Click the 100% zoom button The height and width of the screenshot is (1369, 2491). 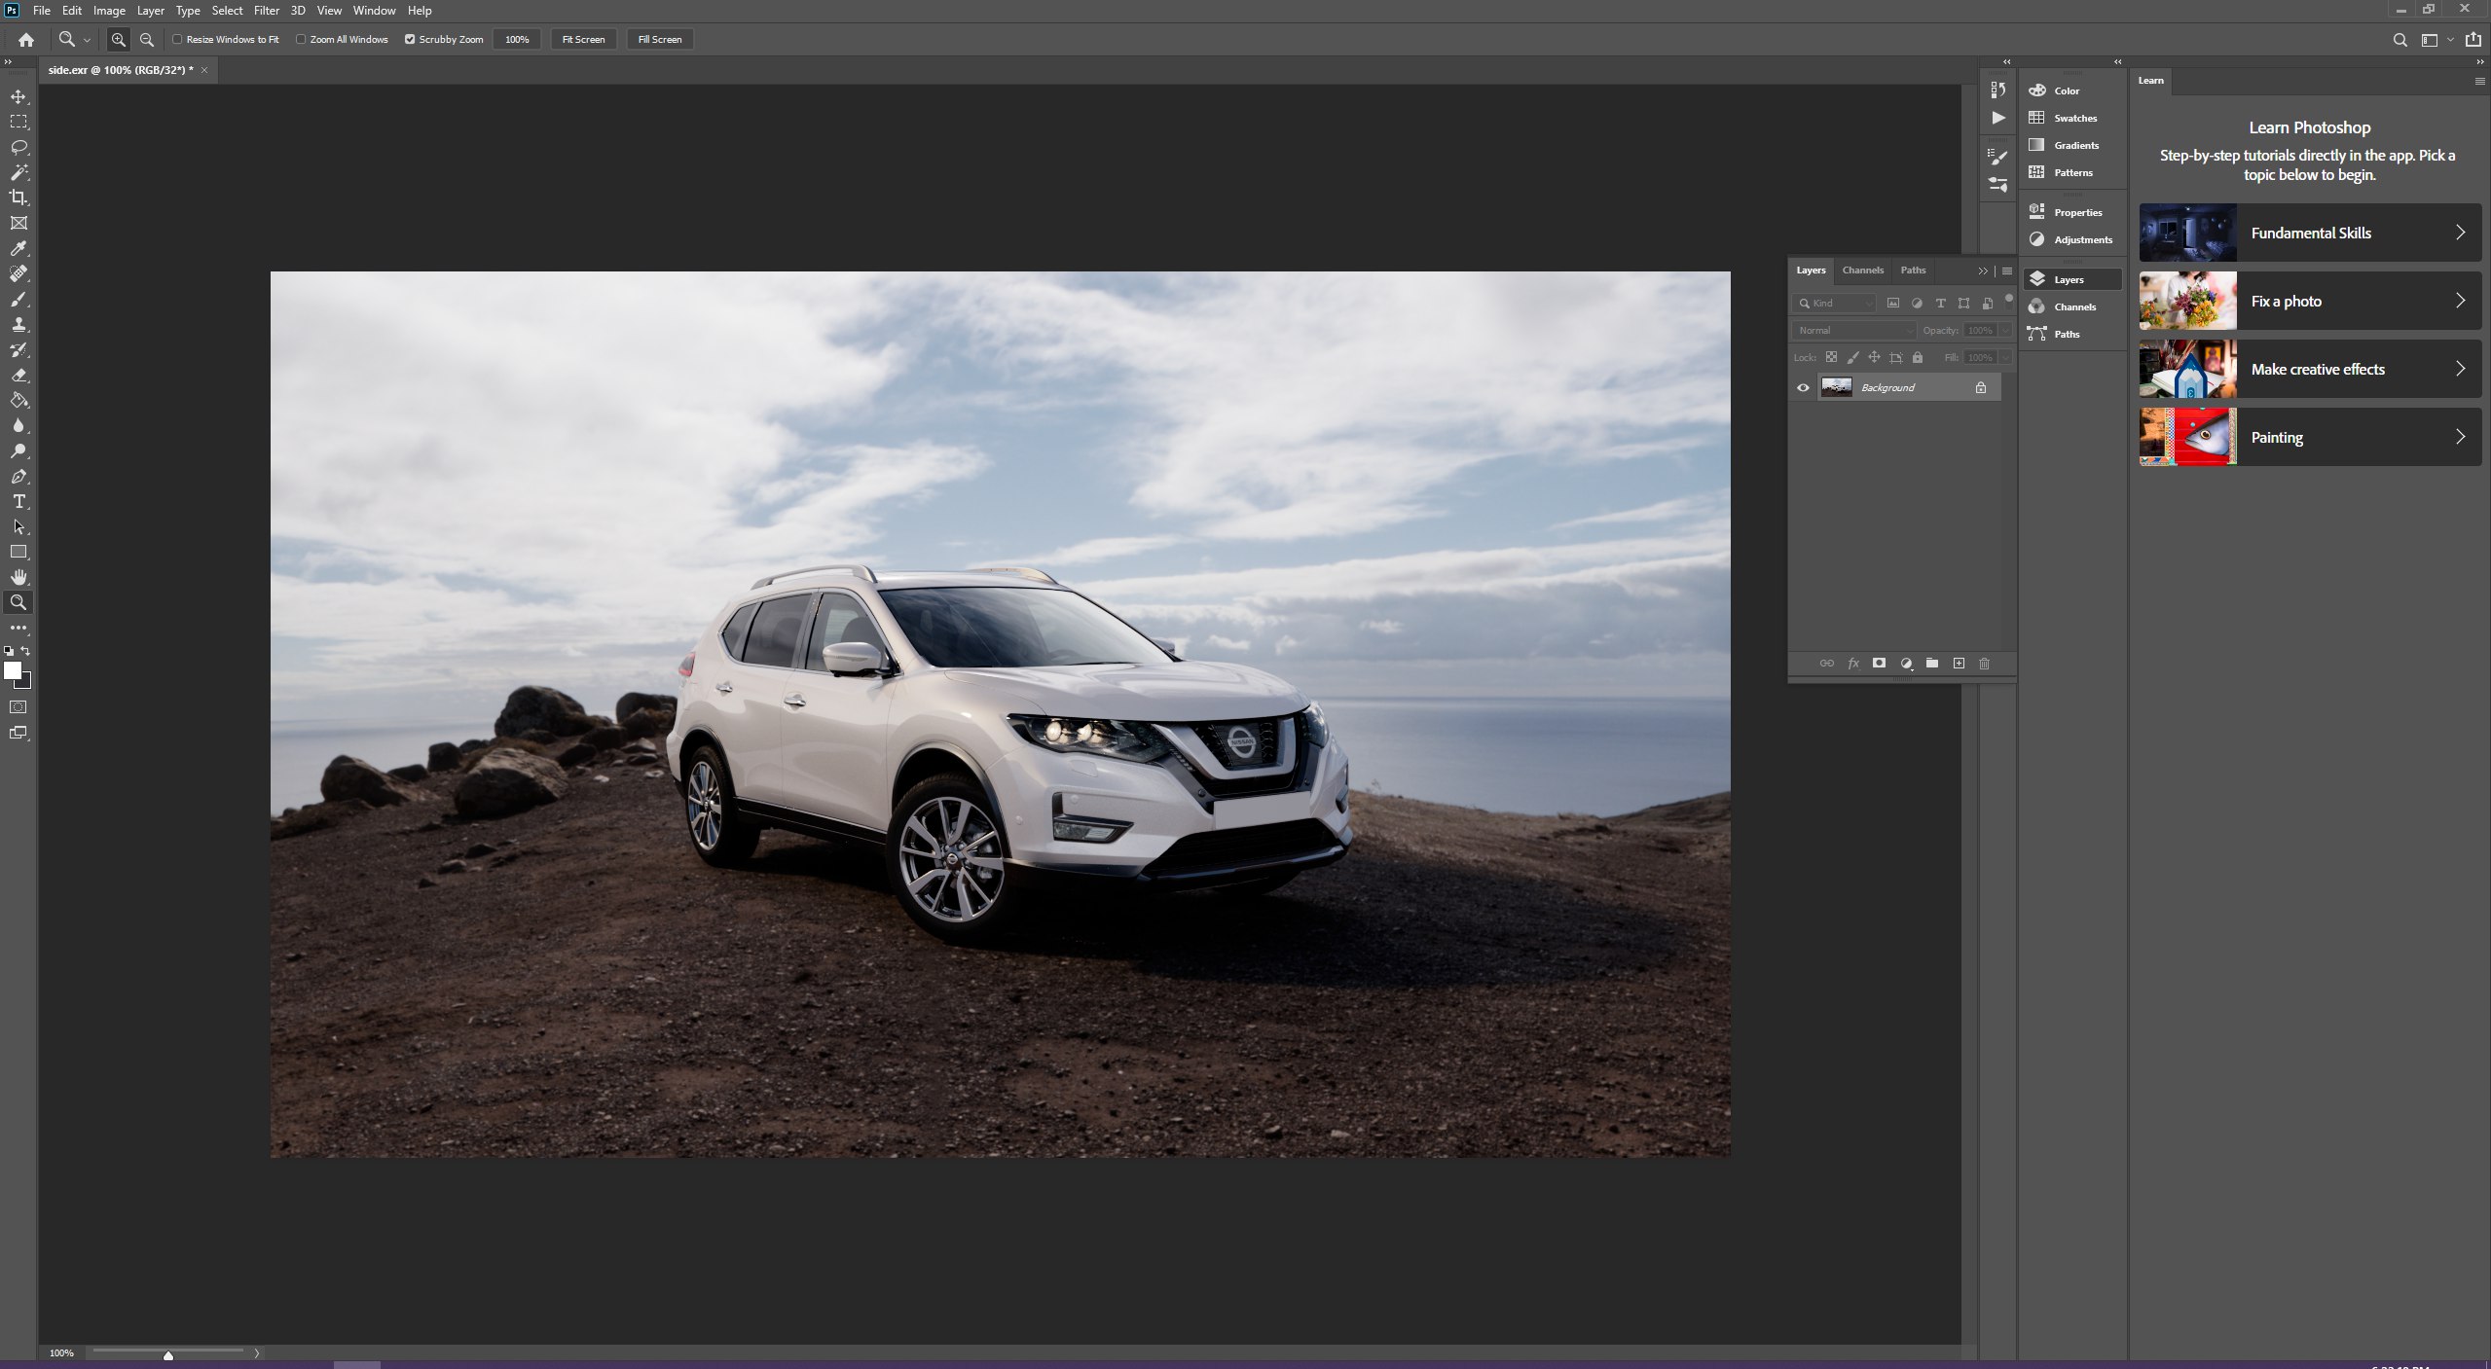click(x=517, y=40)
